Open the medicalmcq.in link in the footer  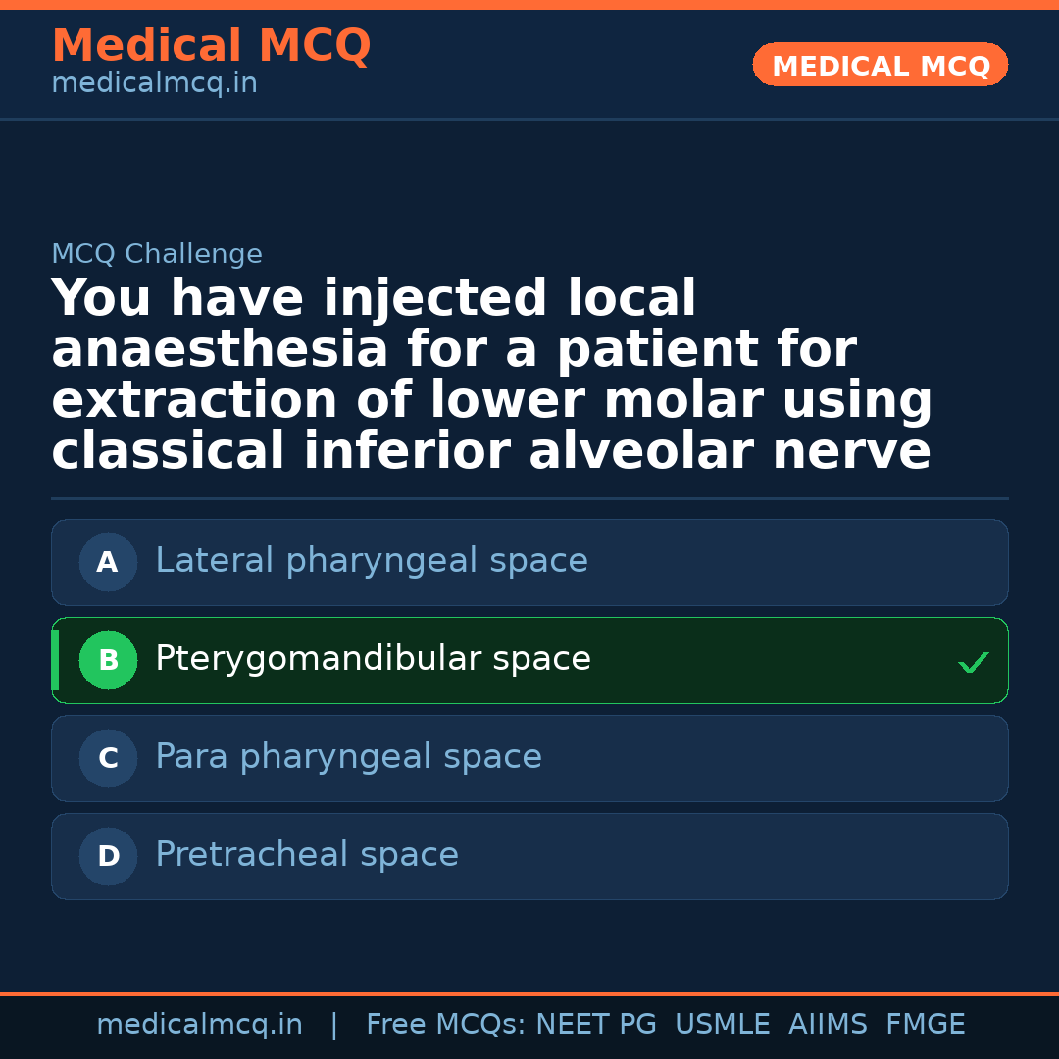click(199, 1025)
